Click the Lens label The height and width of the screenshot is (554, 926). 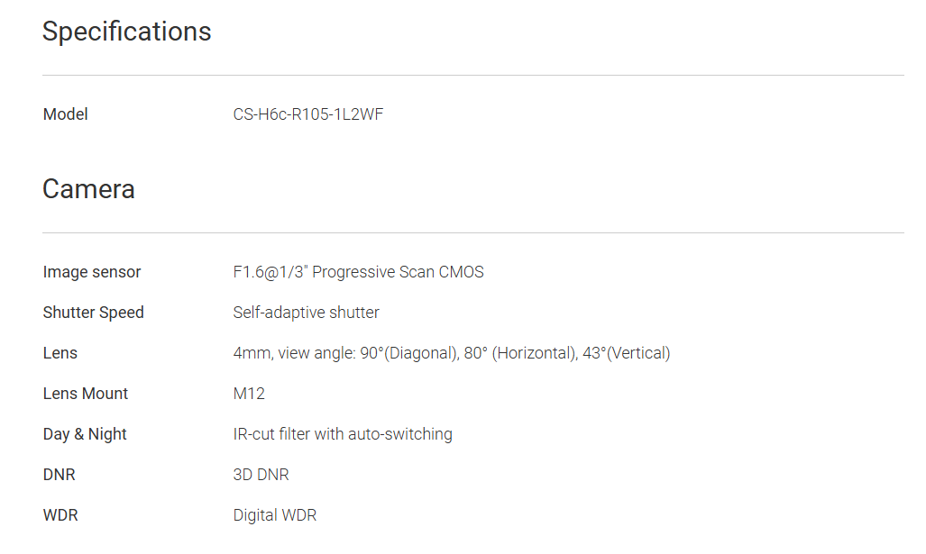point(60,353)
